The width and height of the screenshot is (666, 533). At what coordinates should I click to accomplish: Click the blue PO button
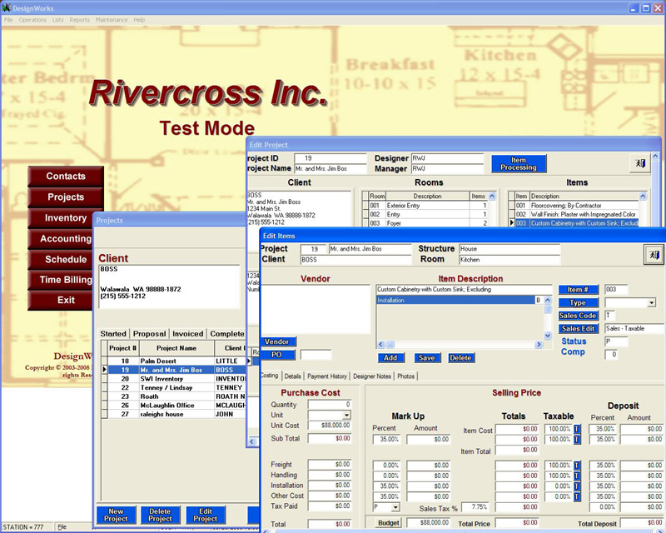pyautogui.click(x=276, y=355)
